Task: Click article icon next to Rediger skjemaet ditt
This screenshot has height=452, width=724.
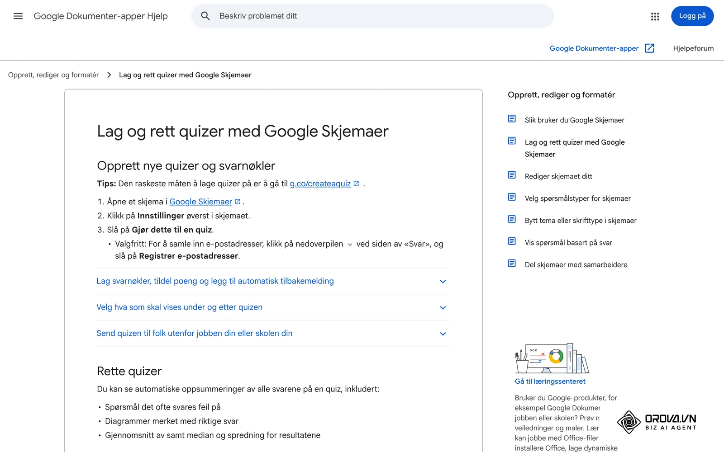Action: pyautogui.click(x=512, y=175)
